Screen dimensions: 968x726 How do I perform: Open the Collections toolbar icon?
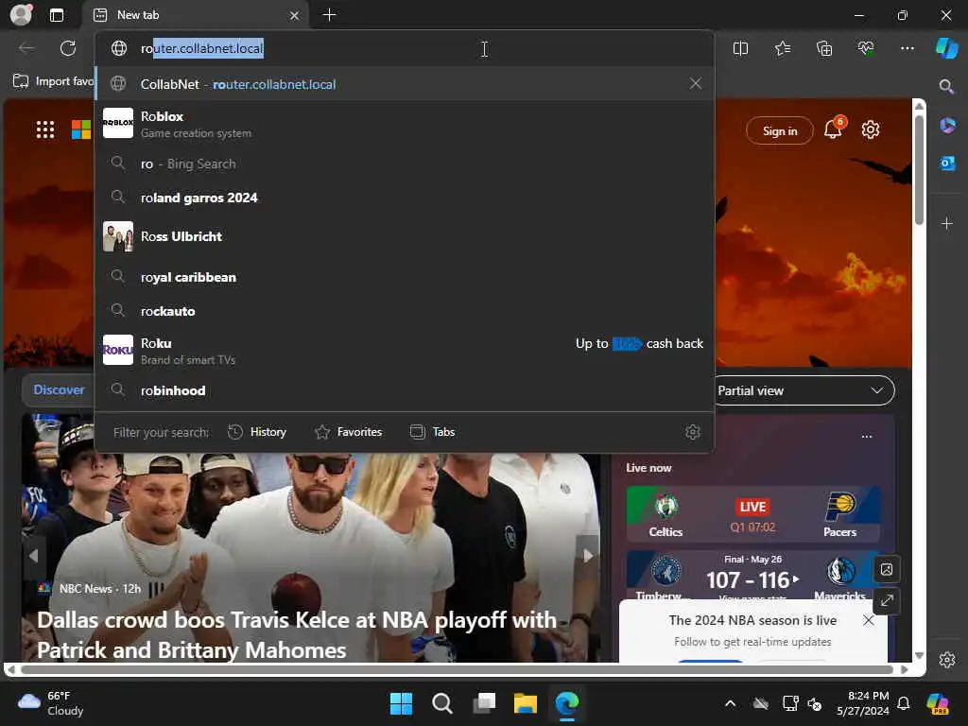click(x=824, y=48)
